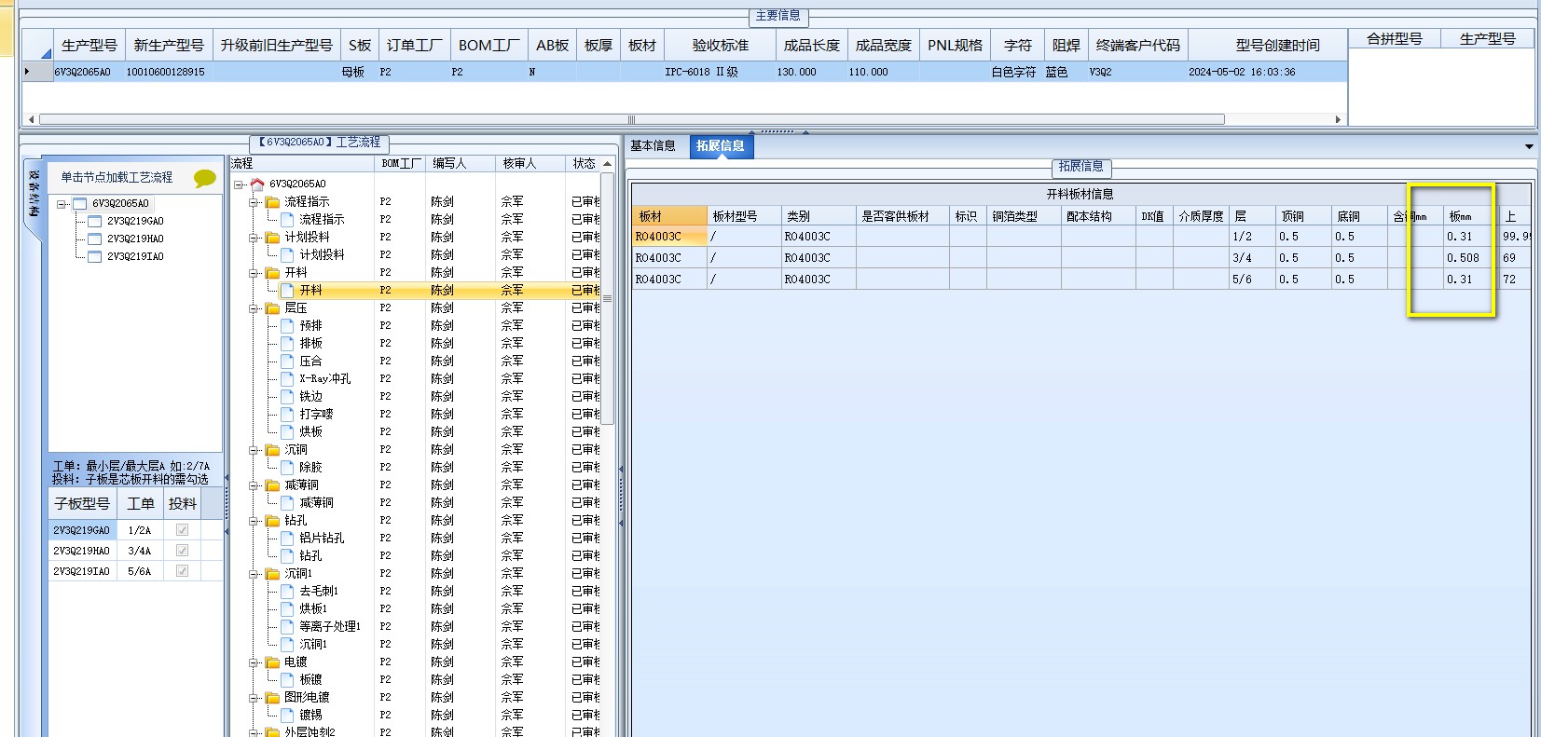Viewport: 1541px width, 737px height.
Task: Collapse the 6V3Q2065A0 root in 流程 tree
Action: pyautogui.click(x=239, y=184)
